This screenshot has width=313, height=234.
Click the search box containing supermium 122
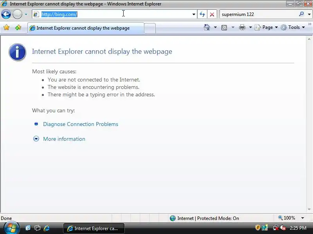[x=259, y=14]
